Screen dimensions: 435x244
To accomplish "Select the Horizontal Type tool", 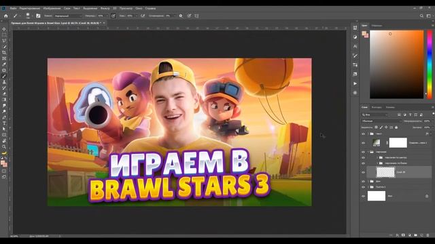I will [x=4, y=123].
